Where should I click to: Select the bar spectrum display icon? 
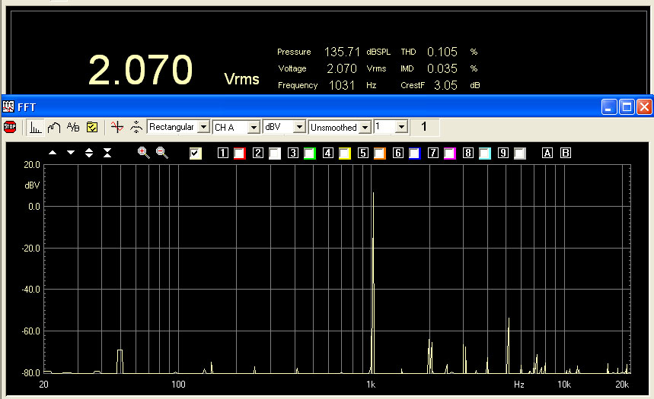coord(36,127)
